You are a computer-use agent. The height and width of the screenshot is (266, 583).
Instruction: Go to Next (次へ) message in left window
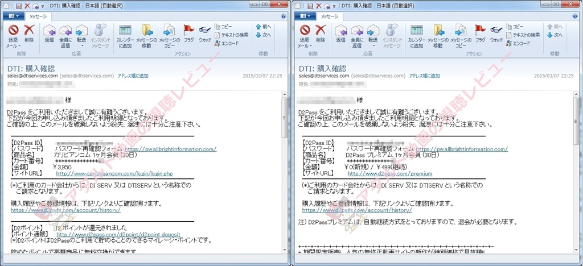tap(263, 35)
